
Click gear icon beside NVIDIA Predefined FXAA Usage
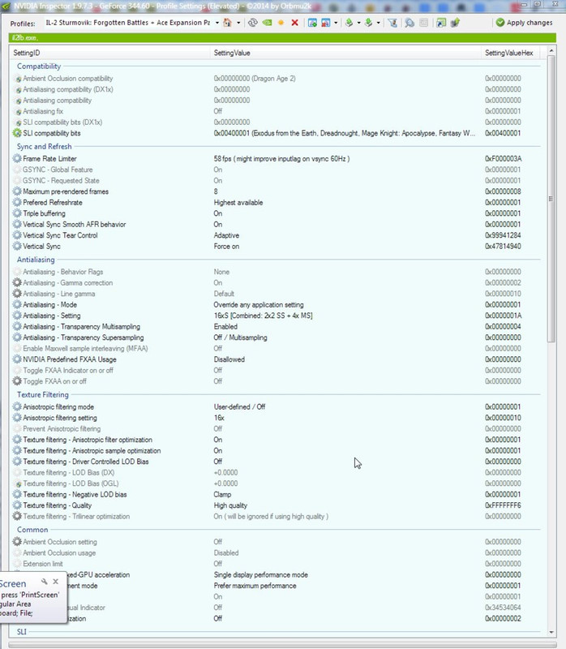tap(17, 359)
